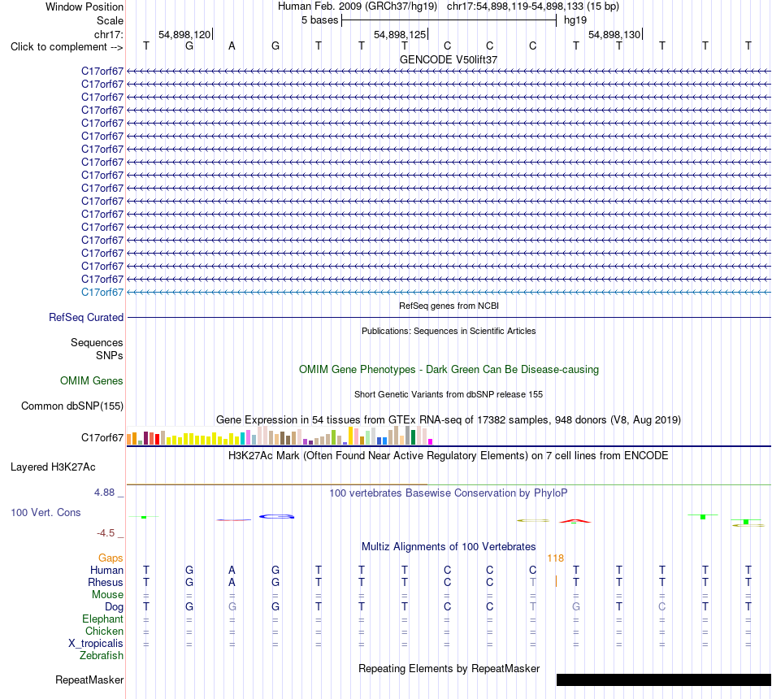Image resolution: width=772 pixels, height=699 pixels.
Task: Click the -4.5 PhyloP lower scale value
Action: (x=106, y=533)
